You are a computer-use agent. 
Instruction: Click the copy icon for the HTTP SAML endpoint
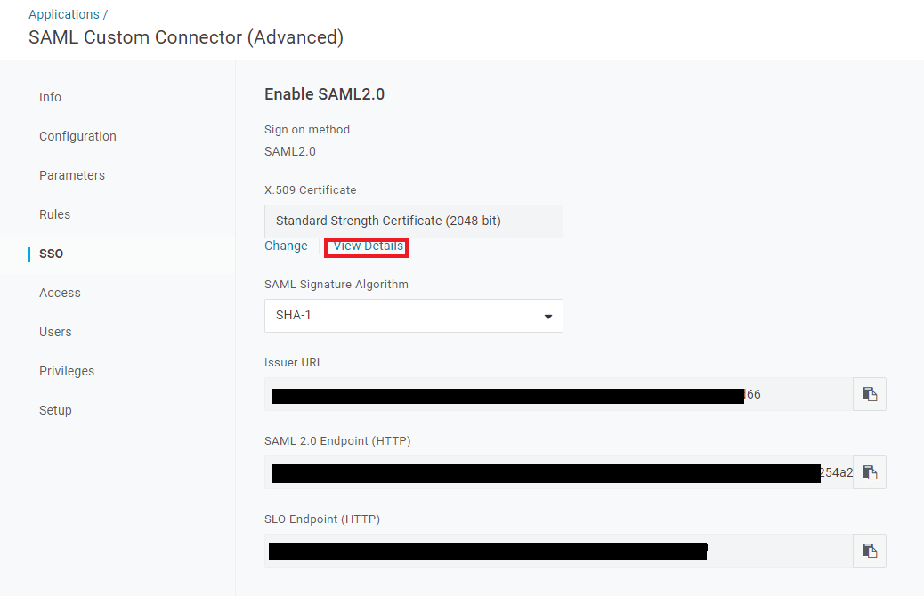869,472
